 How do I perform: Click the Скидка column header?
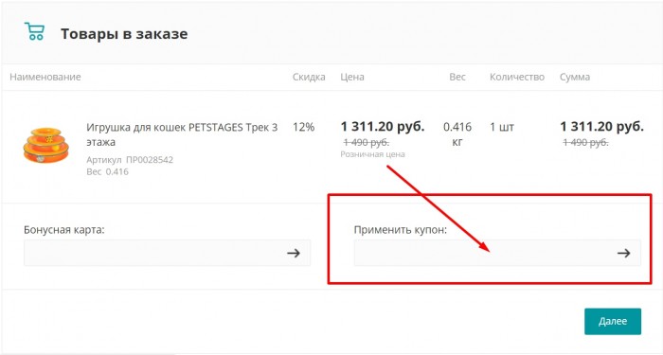(309, 77)
